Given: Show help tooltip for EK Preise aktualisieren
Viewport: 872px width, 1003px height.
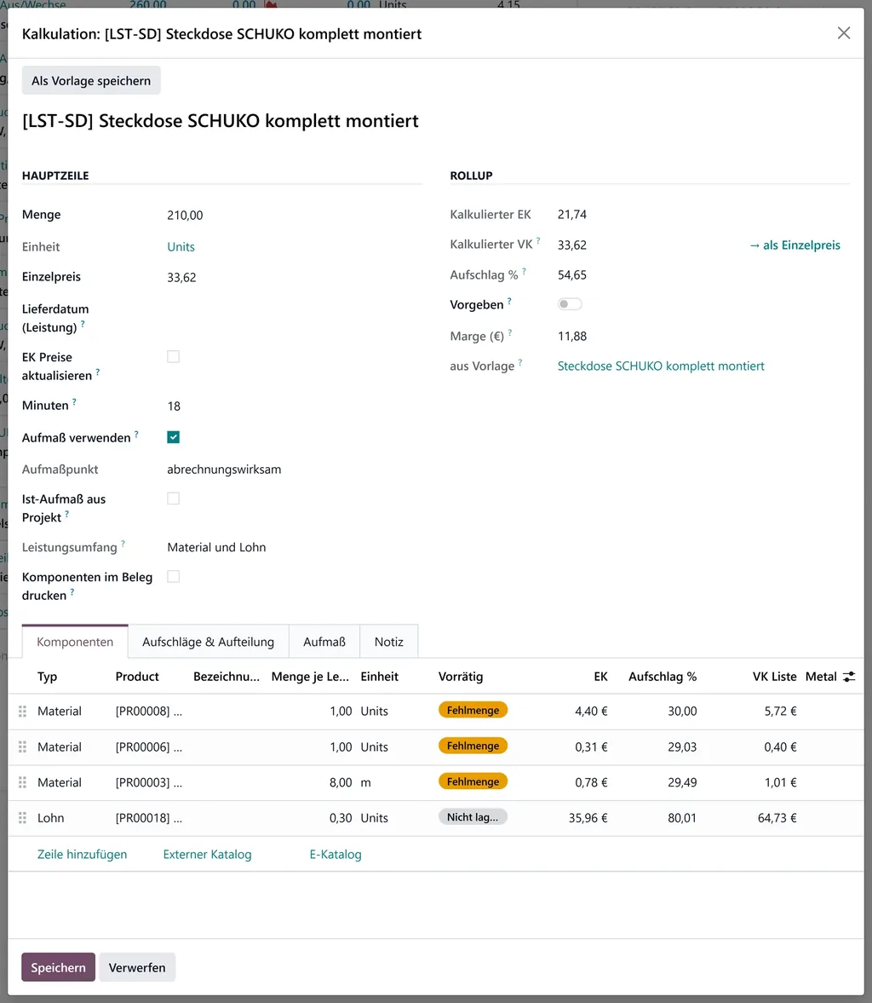Looking at the screenshot, I should click(98, 372).
